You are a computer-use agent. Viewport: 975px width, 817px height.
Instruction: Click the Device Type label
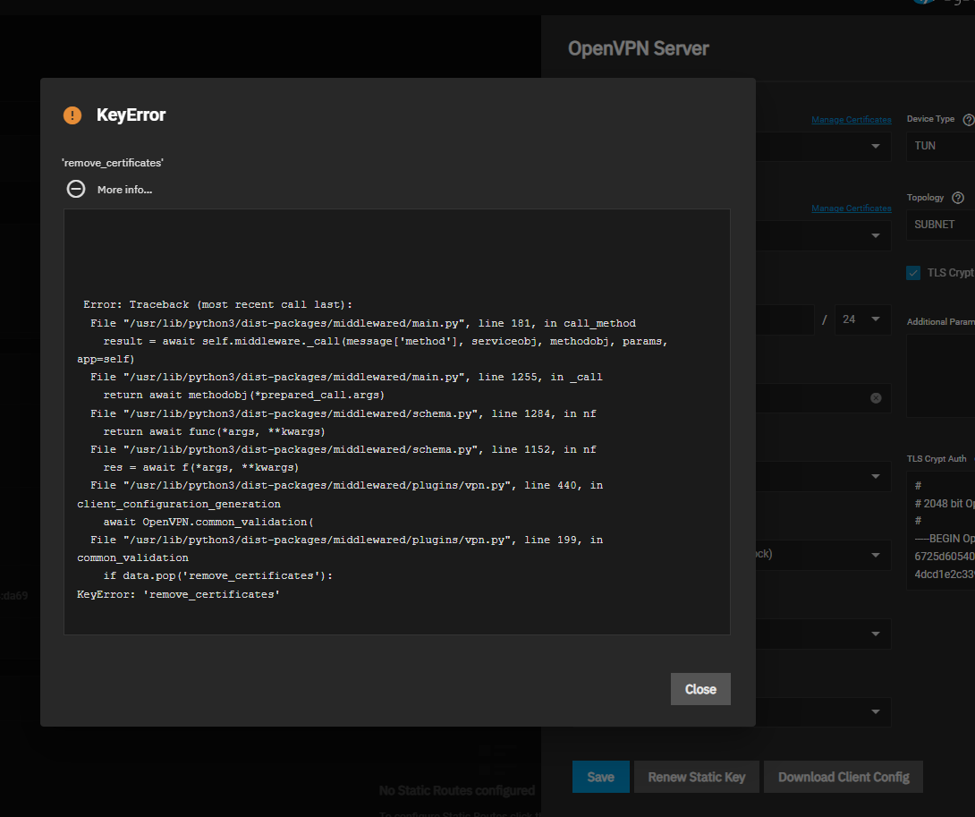coord(930,119)
